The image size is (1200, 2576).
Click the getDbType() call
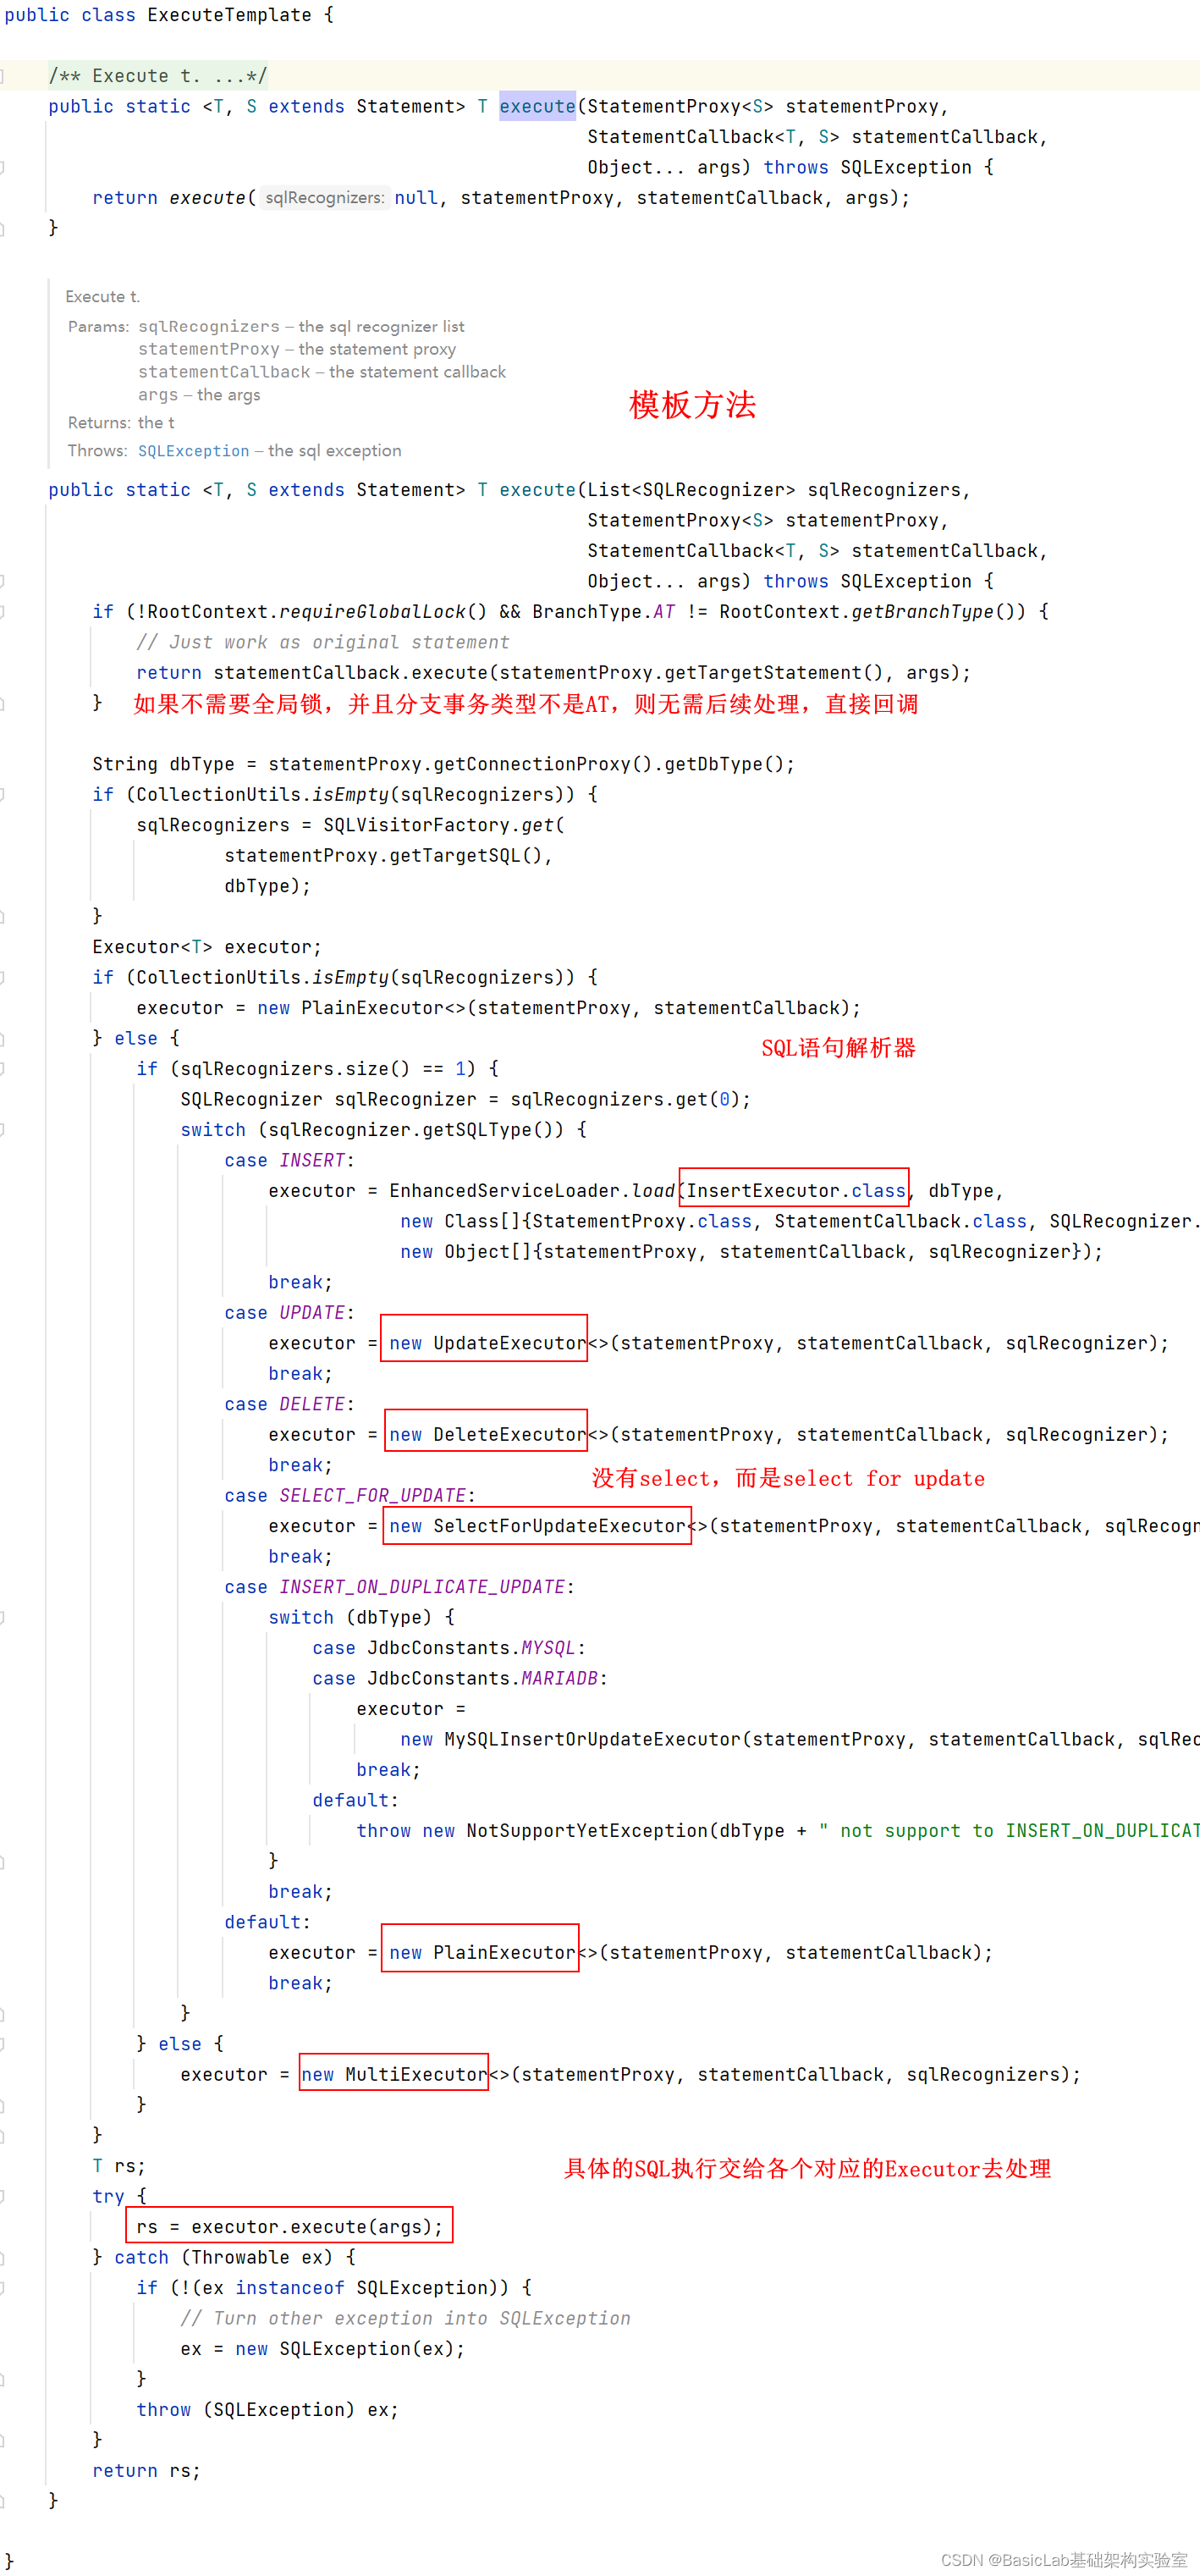[x=725, y=764]
